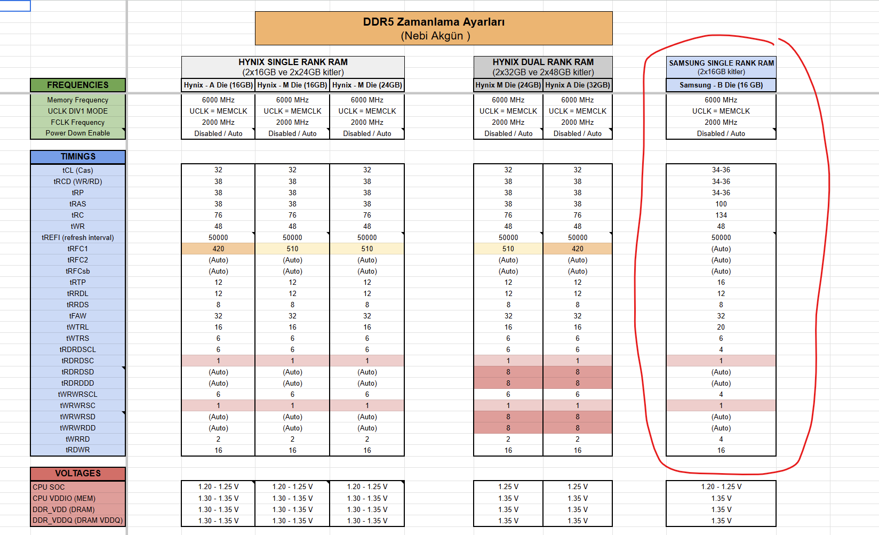Pick the "tRRDL" row label
The image size is (879, 535).
(78, 293)
